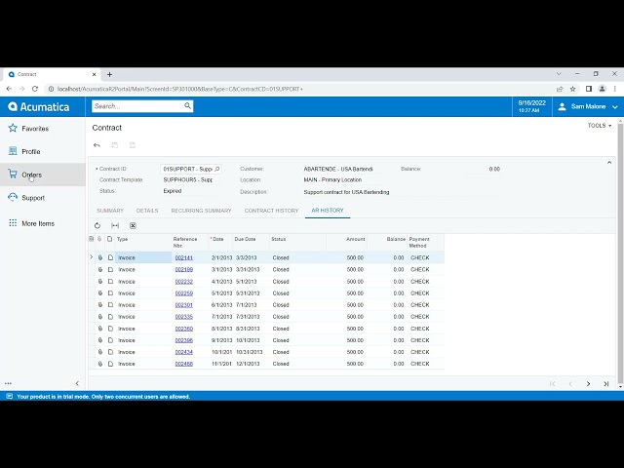
Task: Collapse the left navigation sidebar
Action: pos(77,383)
